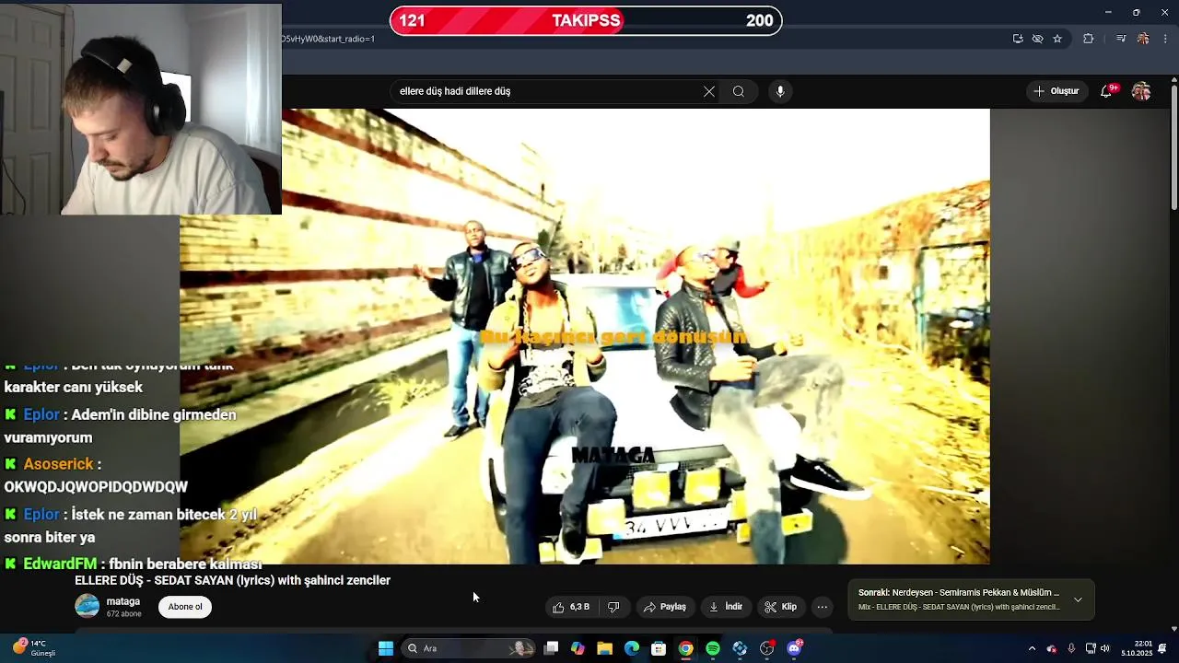Click the crossed-eye icon in address bar
Viewport: 1179px width, 663px height.
coord(1038,39)
